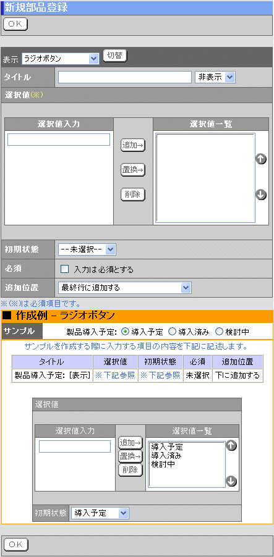Click main 削除 button
Viewport: 274px width, 557px height.
(x=133, y=195)
